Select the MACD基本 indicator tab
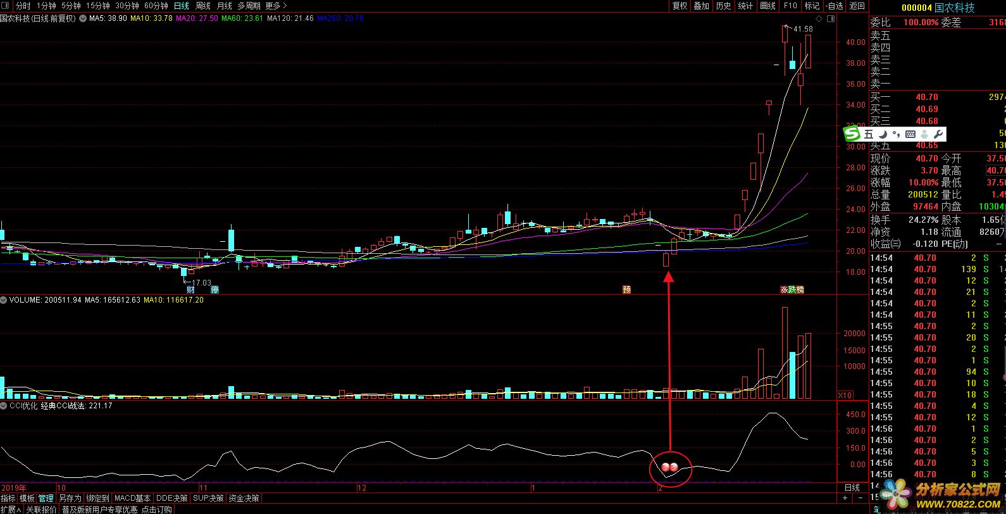 (x=133, y=498)
